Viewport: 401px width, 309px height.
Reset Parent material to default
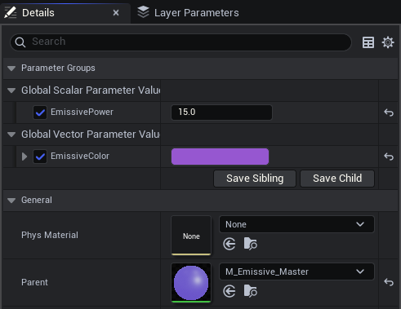click(389, 282)
